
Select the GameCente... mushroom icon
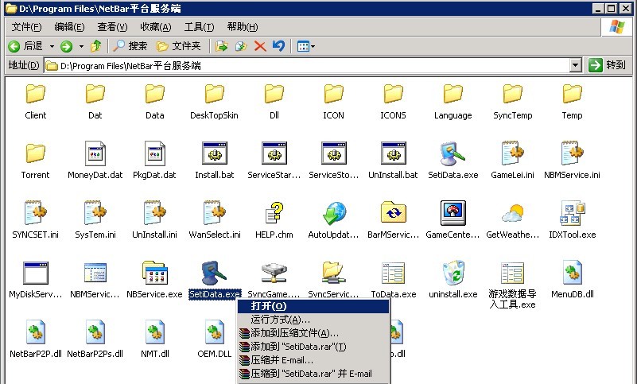[x=453, y=212]
